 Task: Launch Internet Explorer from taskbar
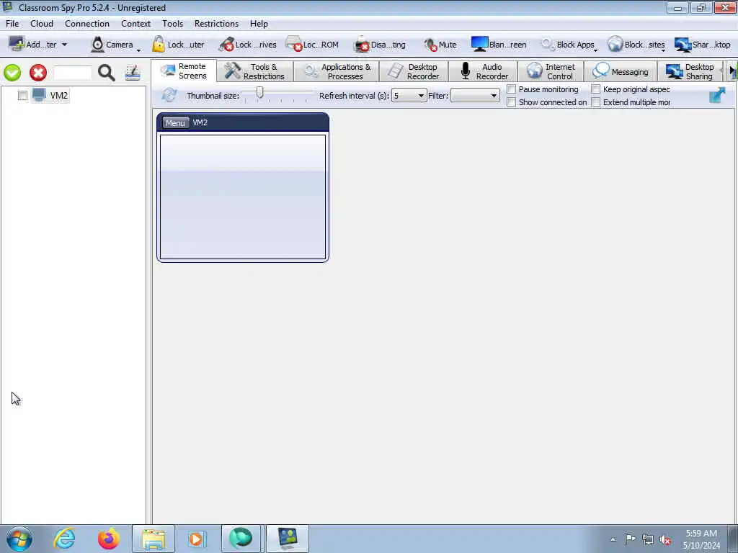tap(64, 539)
